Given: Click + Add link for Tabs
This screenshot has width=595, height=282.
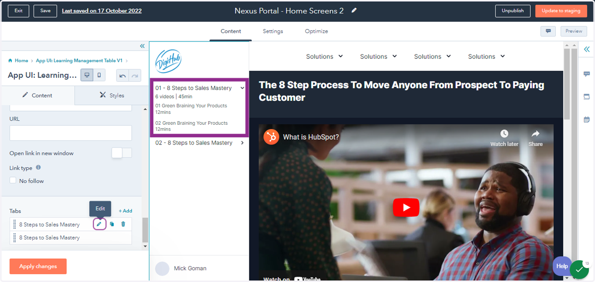Looking at the screenshot, I should (125, 211).
